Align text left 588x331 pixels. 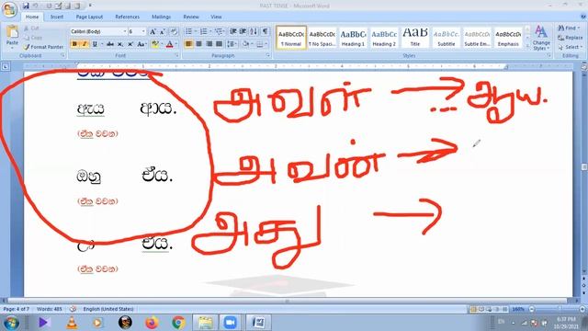[188, 44]
